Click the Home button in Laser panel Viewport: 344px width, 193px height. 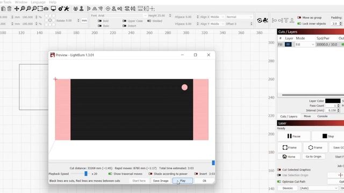289,157
